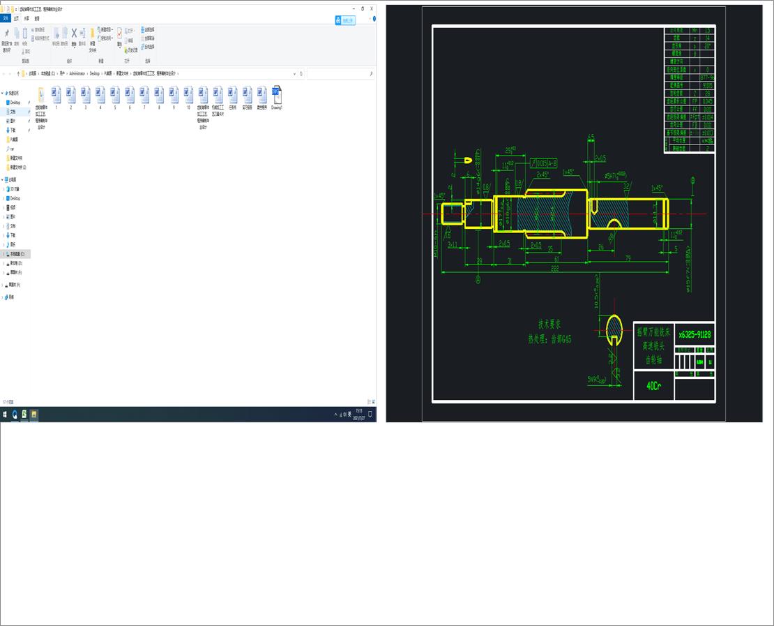Open the blue File tab
Screen dimensions: 774x626
tap(6, 18)
